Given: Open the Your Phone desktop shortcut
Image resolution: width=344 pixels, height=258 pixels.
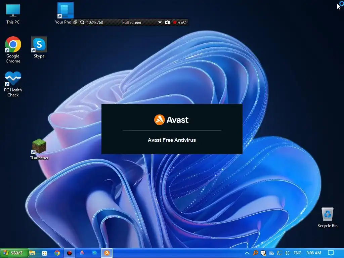Looking at the screenshot, I should [x=65, y=13].
